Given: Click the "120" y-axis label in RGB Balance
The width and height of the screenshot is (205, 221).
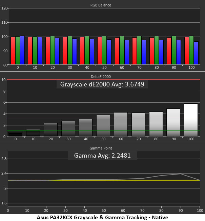Looking at the screenshot, I should click(4, 8).
